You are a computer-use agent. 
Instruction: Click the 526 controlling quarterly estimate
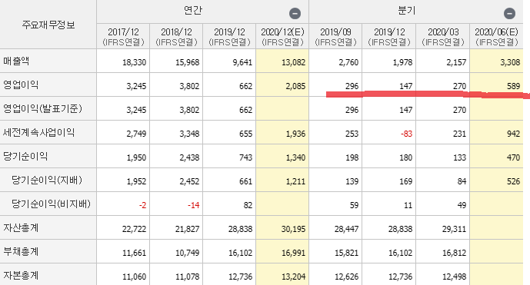click(513, 181)
